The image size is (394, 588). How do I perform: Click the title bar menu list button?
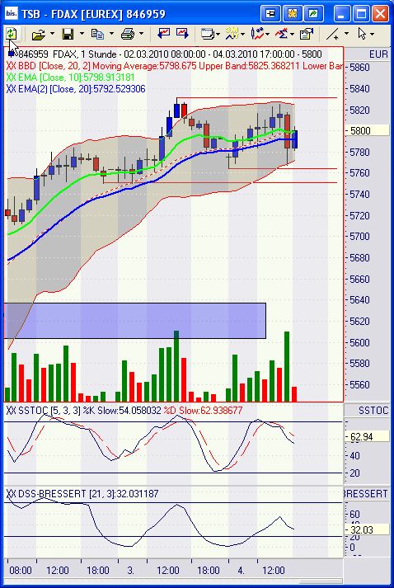(x=270, y=14)
